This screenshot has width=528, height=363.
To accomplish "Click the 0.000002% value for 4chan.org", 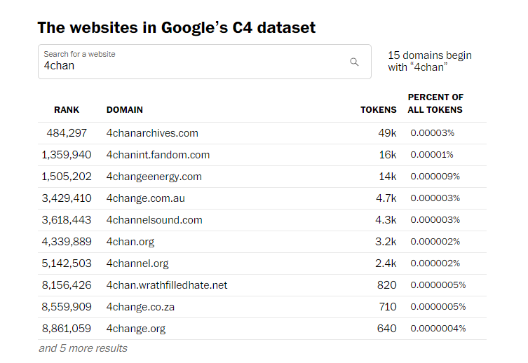I will point(435,242).
